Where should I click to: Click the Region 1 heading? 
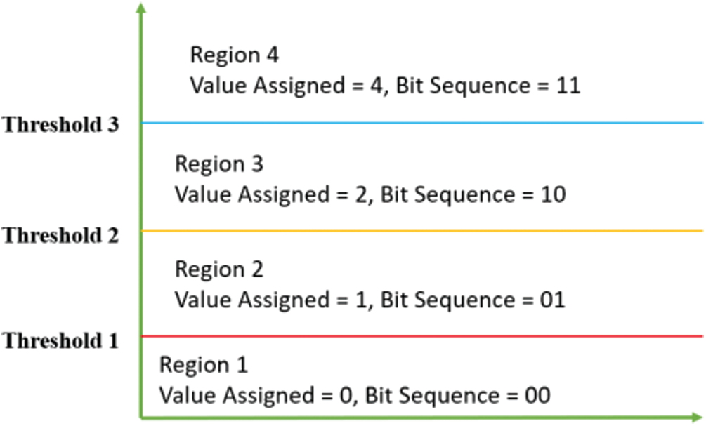pyautogui.click(x=204, y=366)
